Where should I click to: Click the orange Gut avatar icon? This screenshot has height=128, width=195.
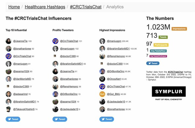tap(102, 94)
